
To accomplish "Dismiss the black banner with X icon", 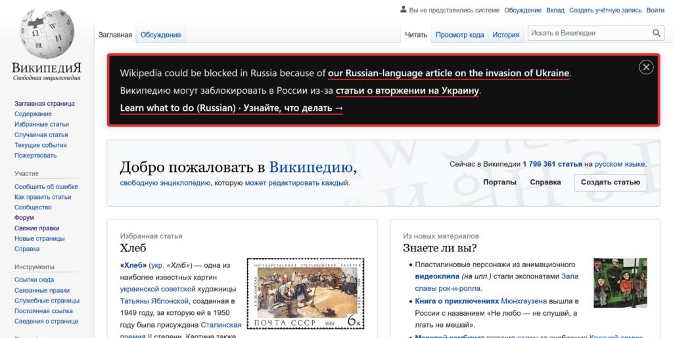I will click(x=646, y=67).
